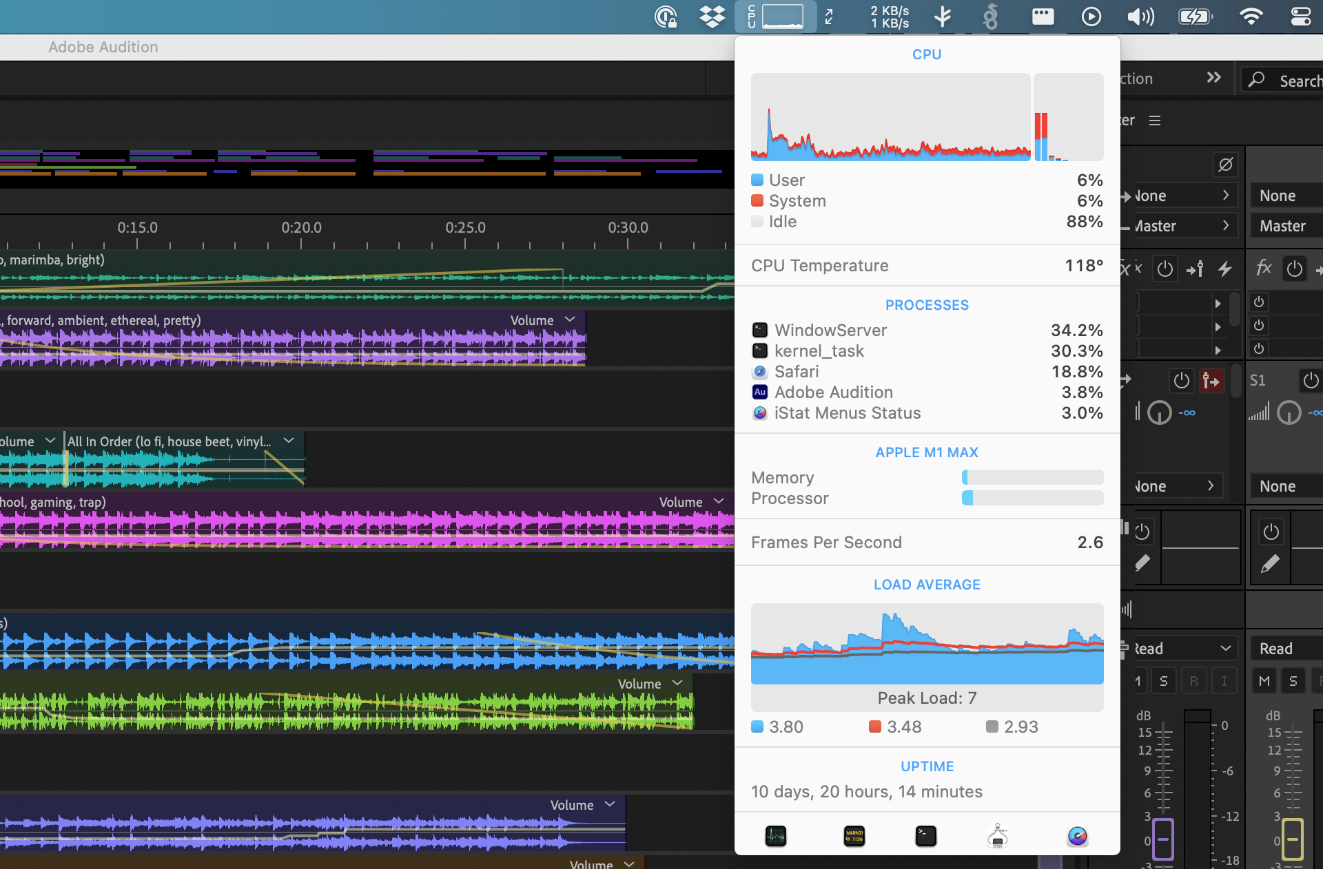The width and height of the screenshot is (1323, 869).
Task: Click the yellow volume fader on the second strip
Action: click(x=1293, y=839)
